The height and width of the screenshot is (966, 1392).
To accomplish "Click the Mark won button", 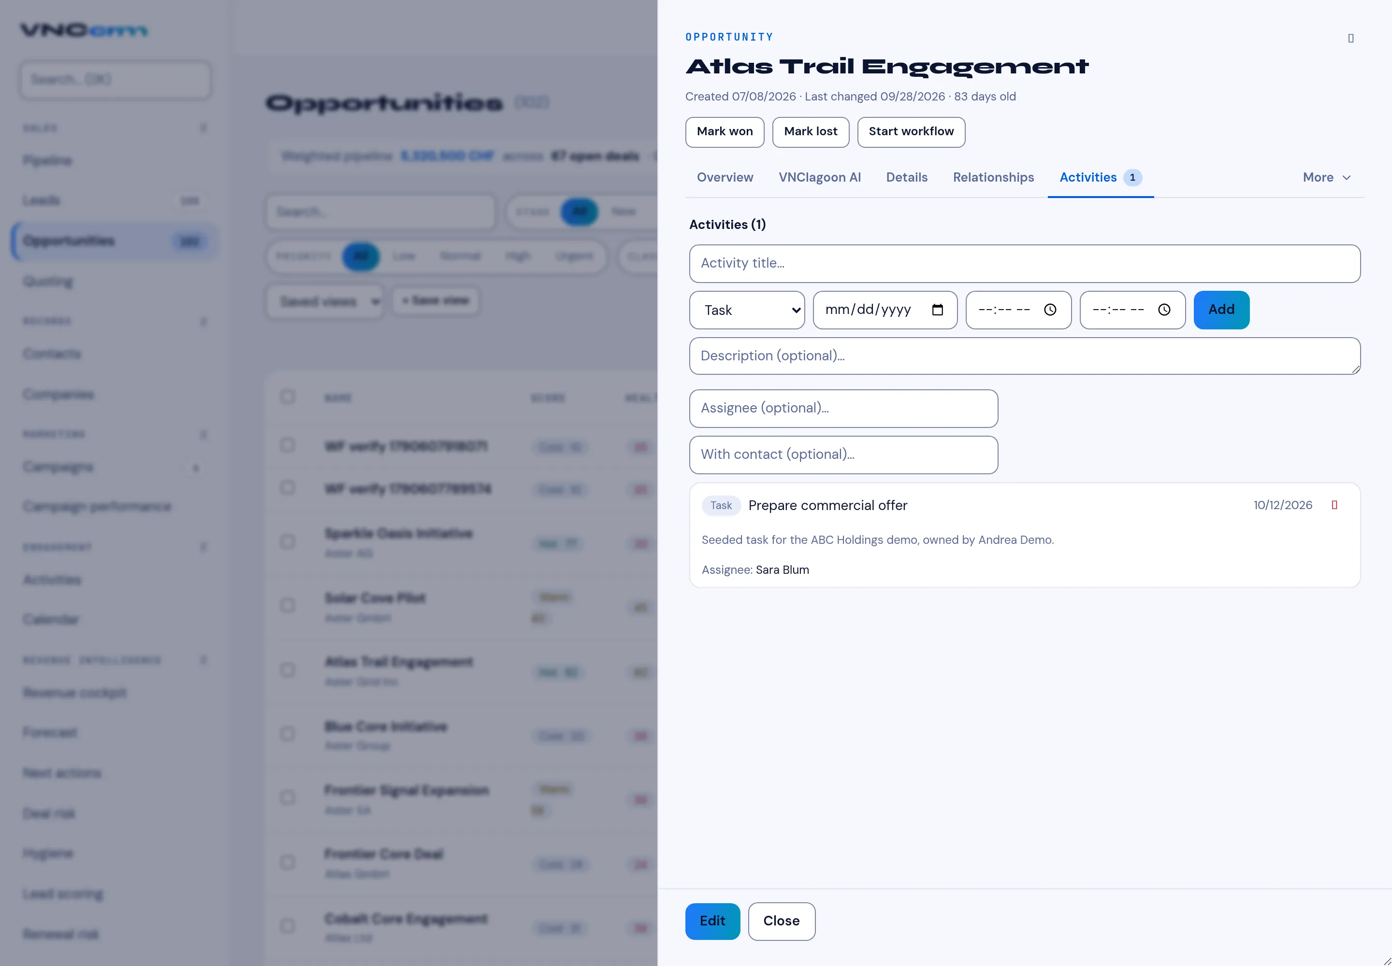I will (725, 132).
